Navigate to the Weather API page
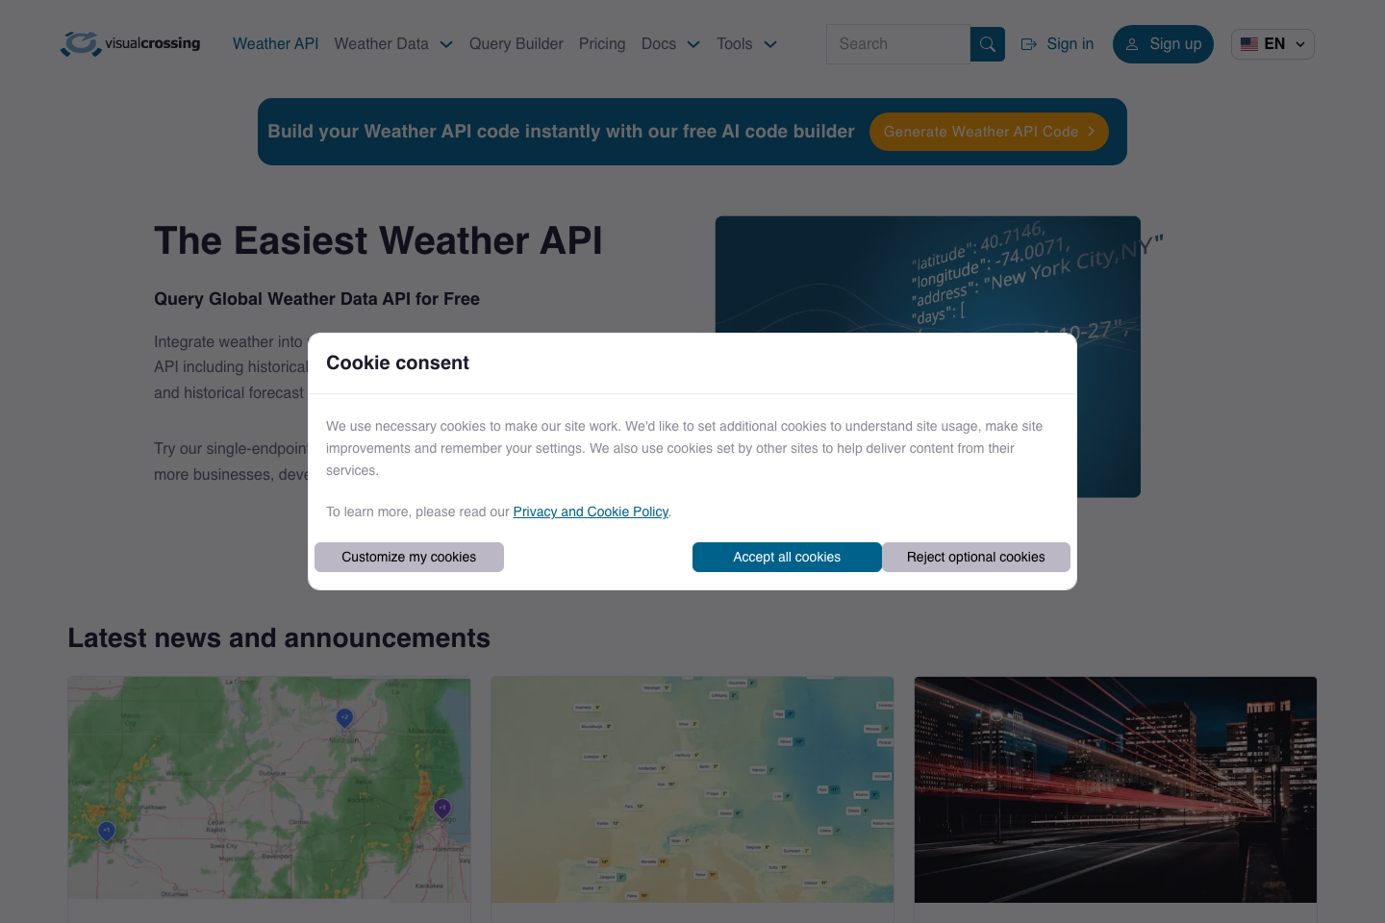The width and height of the screenshot is (1385, 923). click(x=275, y=43)
